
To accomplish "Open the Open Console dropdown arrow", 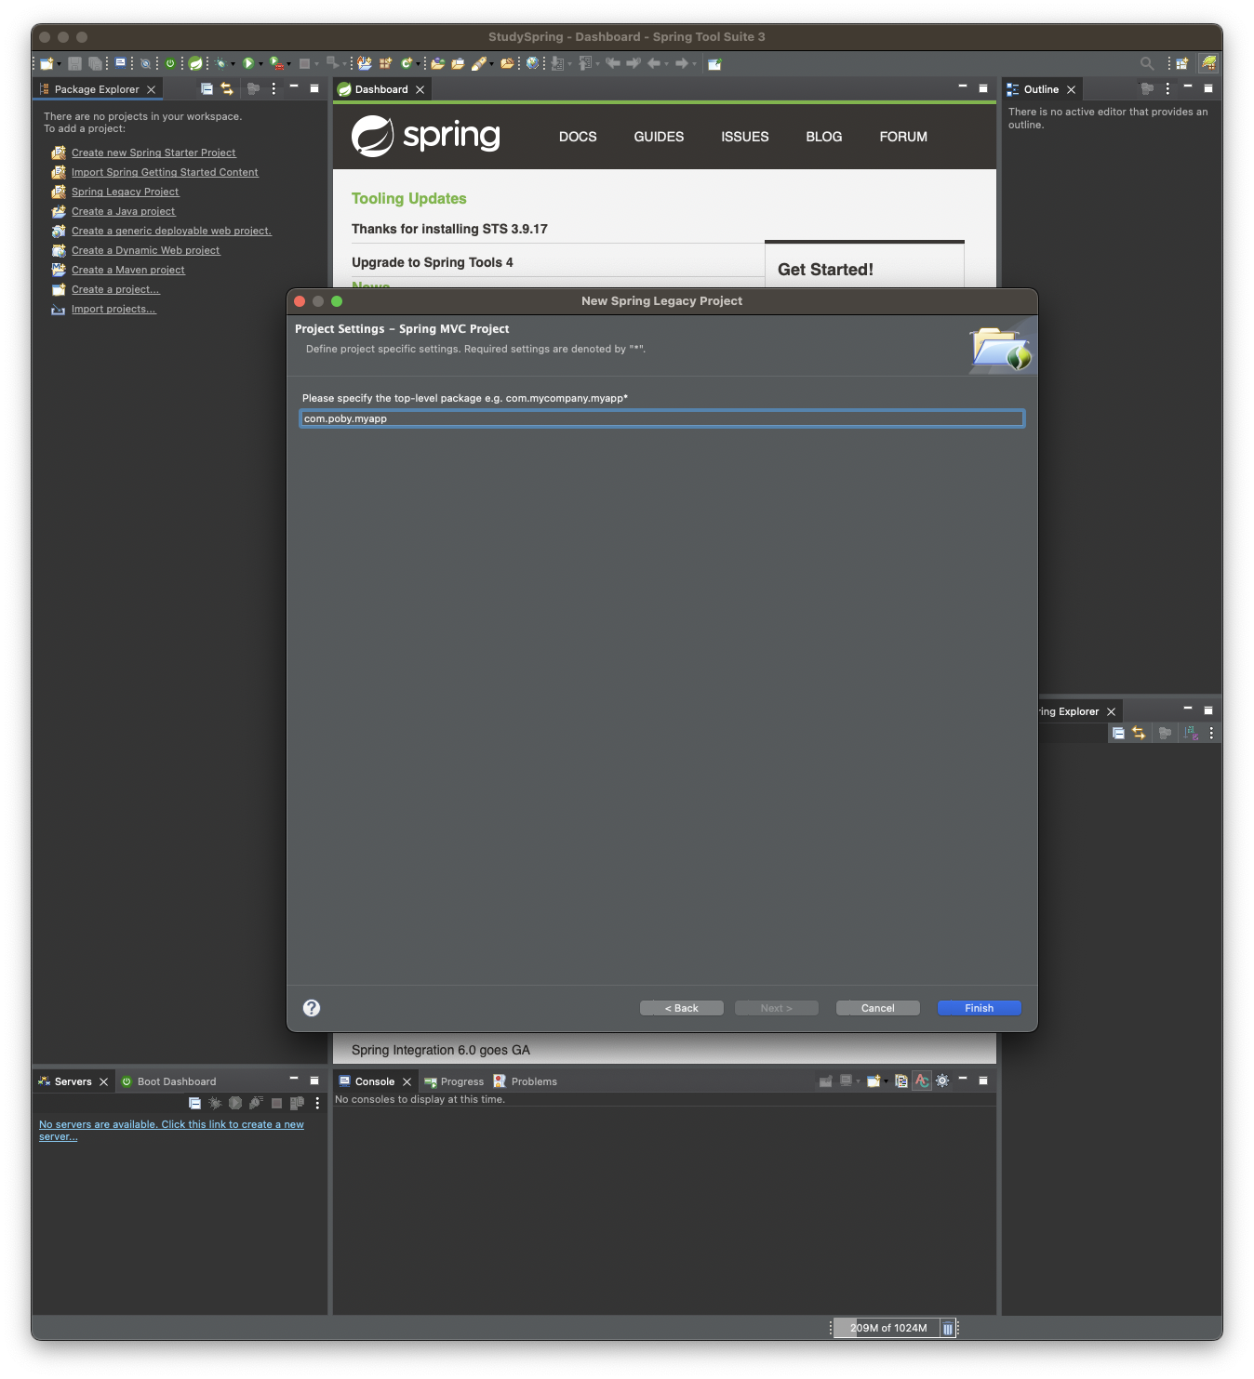I will click(x=886, y=1081).
